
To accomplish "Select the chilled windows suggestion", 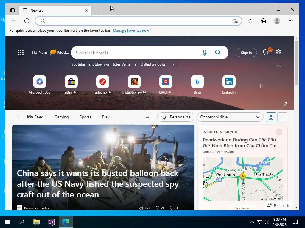I will point(153,64).
